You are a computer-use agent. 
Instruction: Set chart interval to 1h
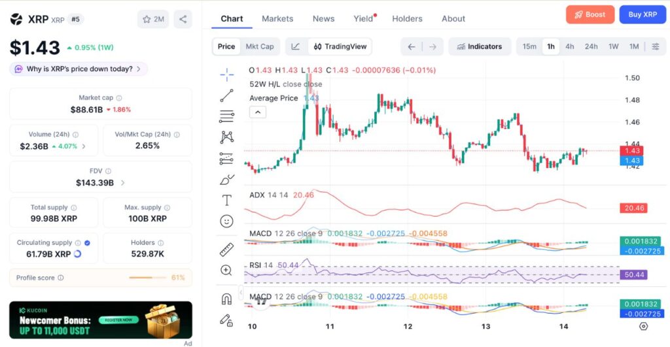(551, 46)
